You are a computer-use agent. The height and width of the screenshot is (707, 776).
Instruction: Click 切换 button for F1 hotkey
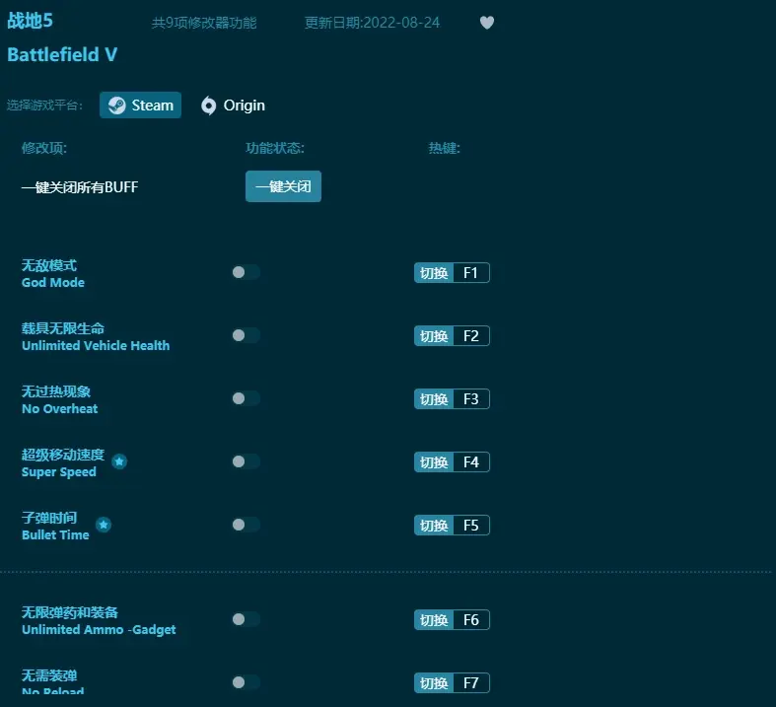coord(434,272)
